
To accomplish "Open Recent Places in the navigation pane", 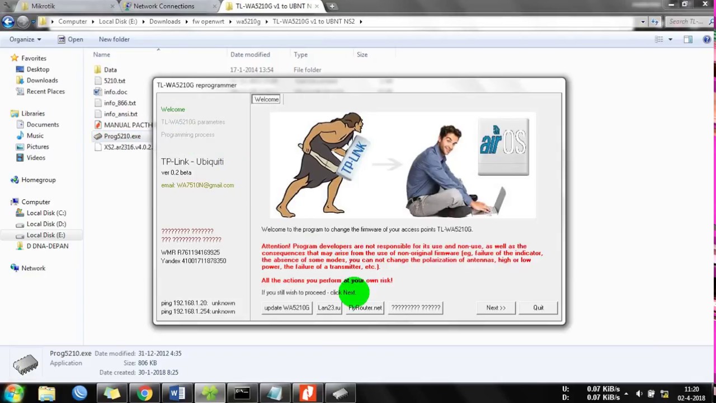I will [45, 92].
